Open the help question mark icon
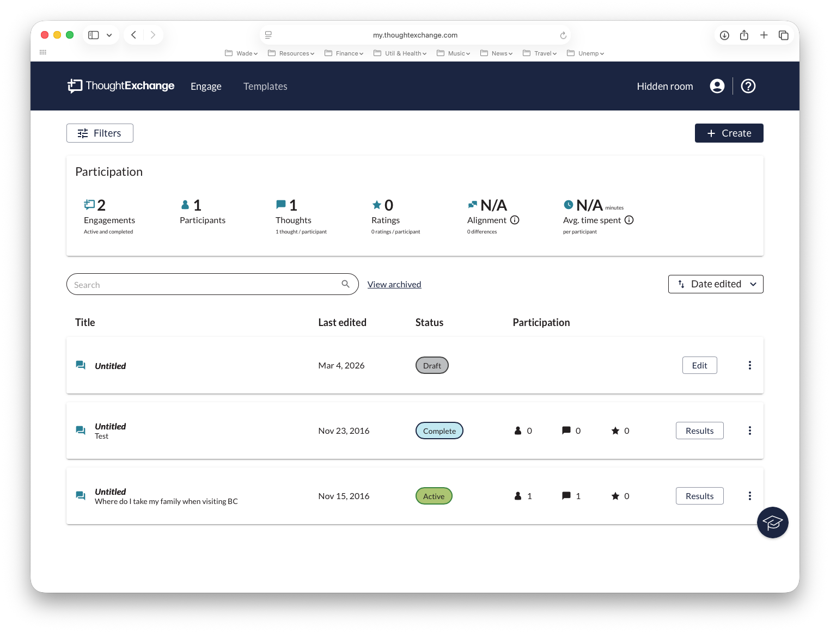Image resolution: width=830 pixels, height=633 pixels. [x=748, y=86]
